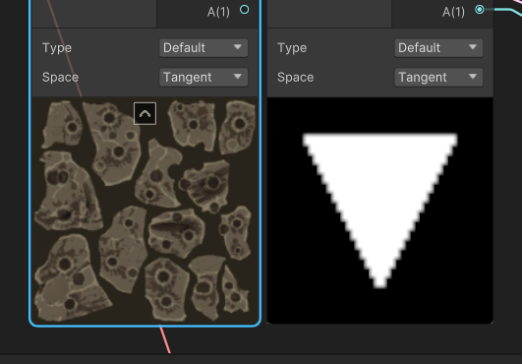Click the Space label on left node
The height and width of the screenshot is (364, 522).
60,78
